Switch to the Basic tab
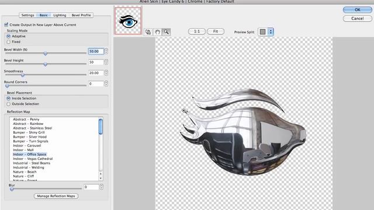The height and width of the screenshot is (210, 374). [x=43, y=15]
